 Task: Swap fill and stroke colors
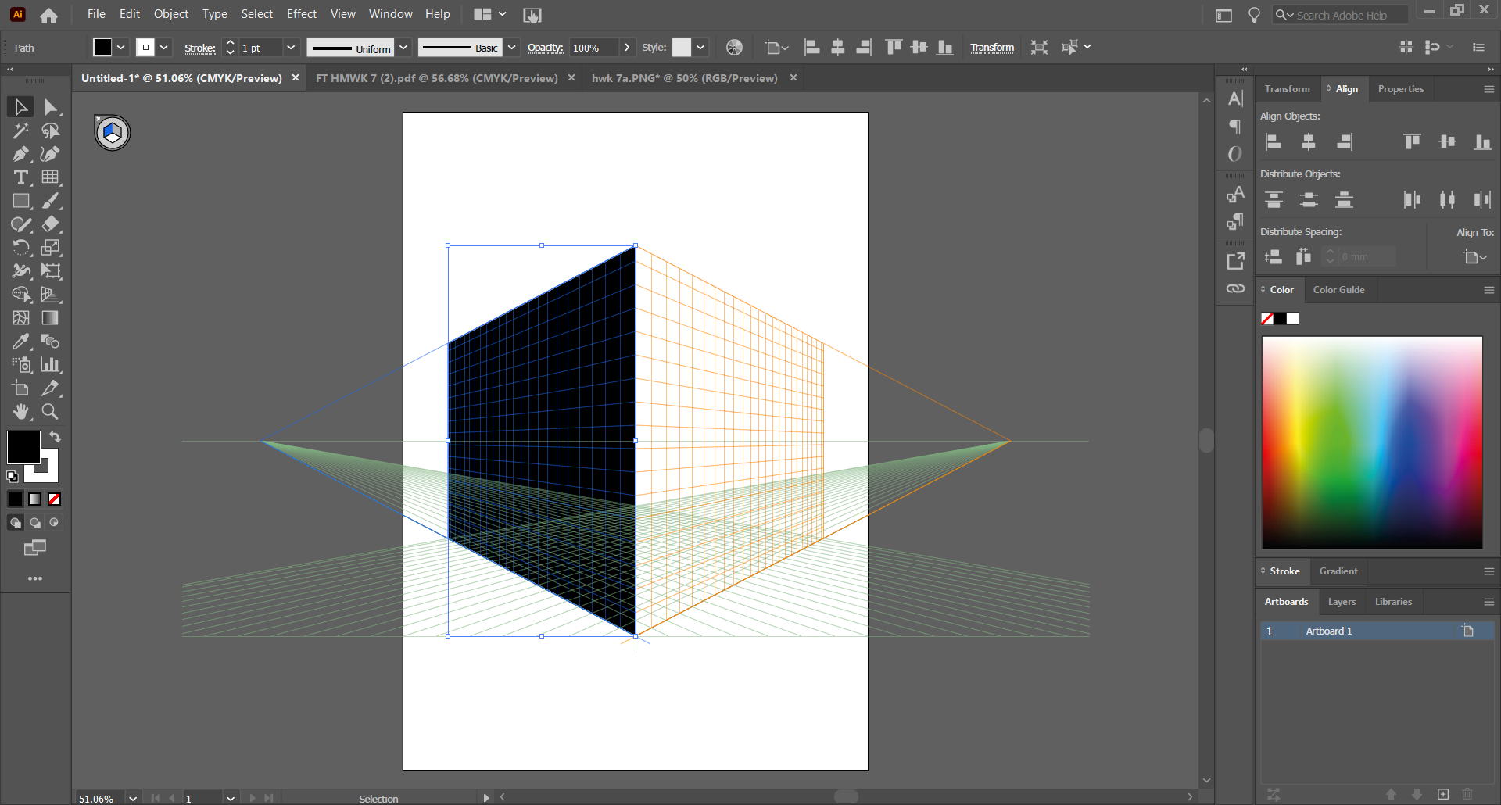click(56, 436)
